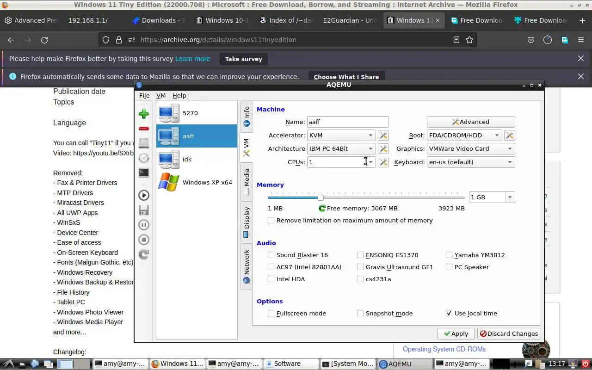Image resolution: width=592 pixels, height=370 pixels.
Task: Start the VM with the play icon
Action: (x=144, y=195)
